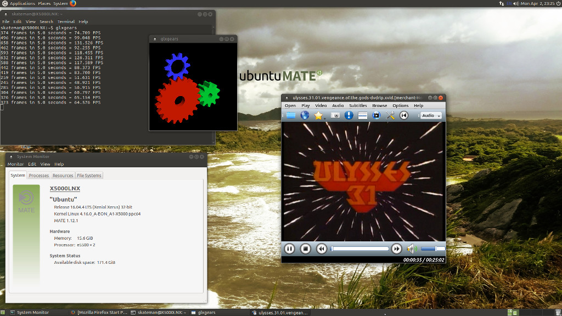
Task: Open the Search menu in the terminal
Action: pos(46,22)
